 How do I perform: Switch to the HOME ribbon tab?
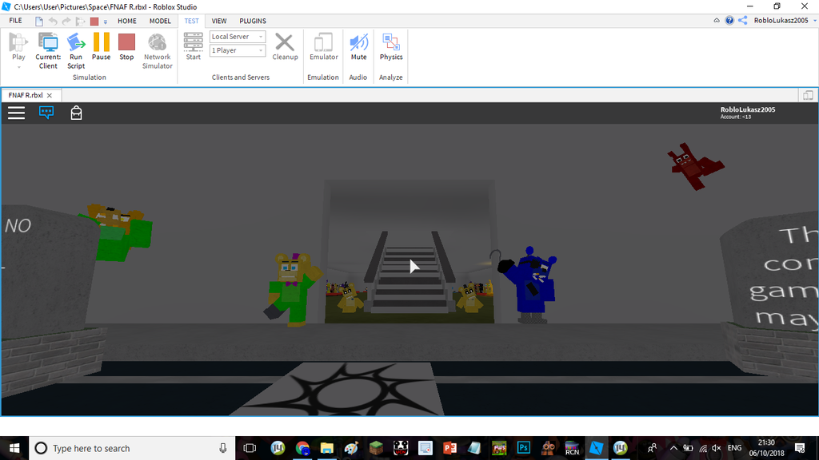pyautogui.click(x=127, y=21)
